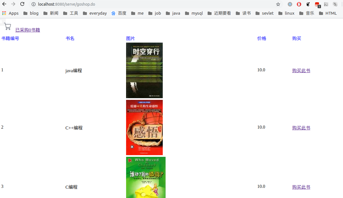
Task: Buy the C++编程 book via 购买此书
Action: click(x=301, y=128)
